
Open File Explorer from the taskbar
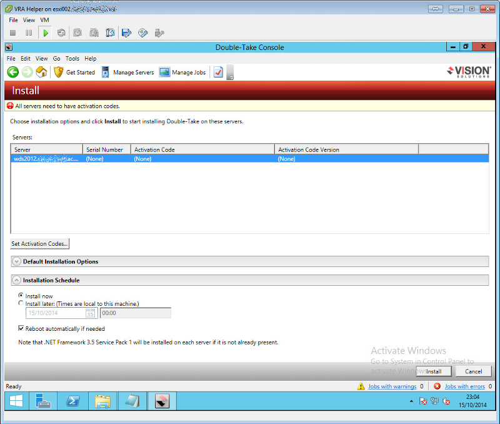(x=102, y=401)
